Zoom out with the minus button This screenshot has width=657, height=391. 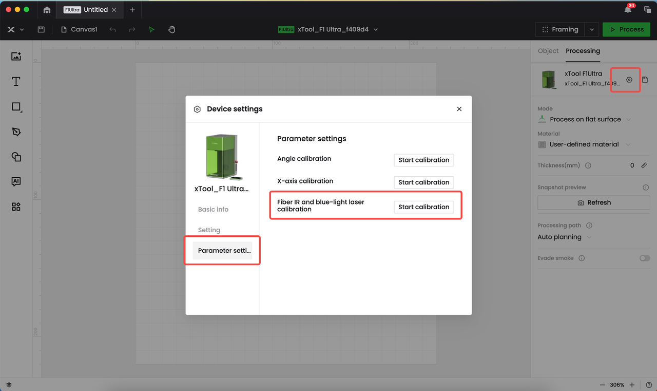[x=602, y=385]
